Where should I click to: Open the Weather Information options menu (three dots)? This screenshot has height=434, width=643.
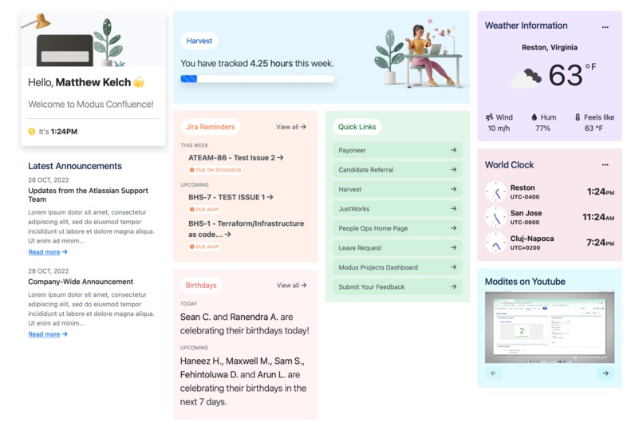tap(605, 27)
